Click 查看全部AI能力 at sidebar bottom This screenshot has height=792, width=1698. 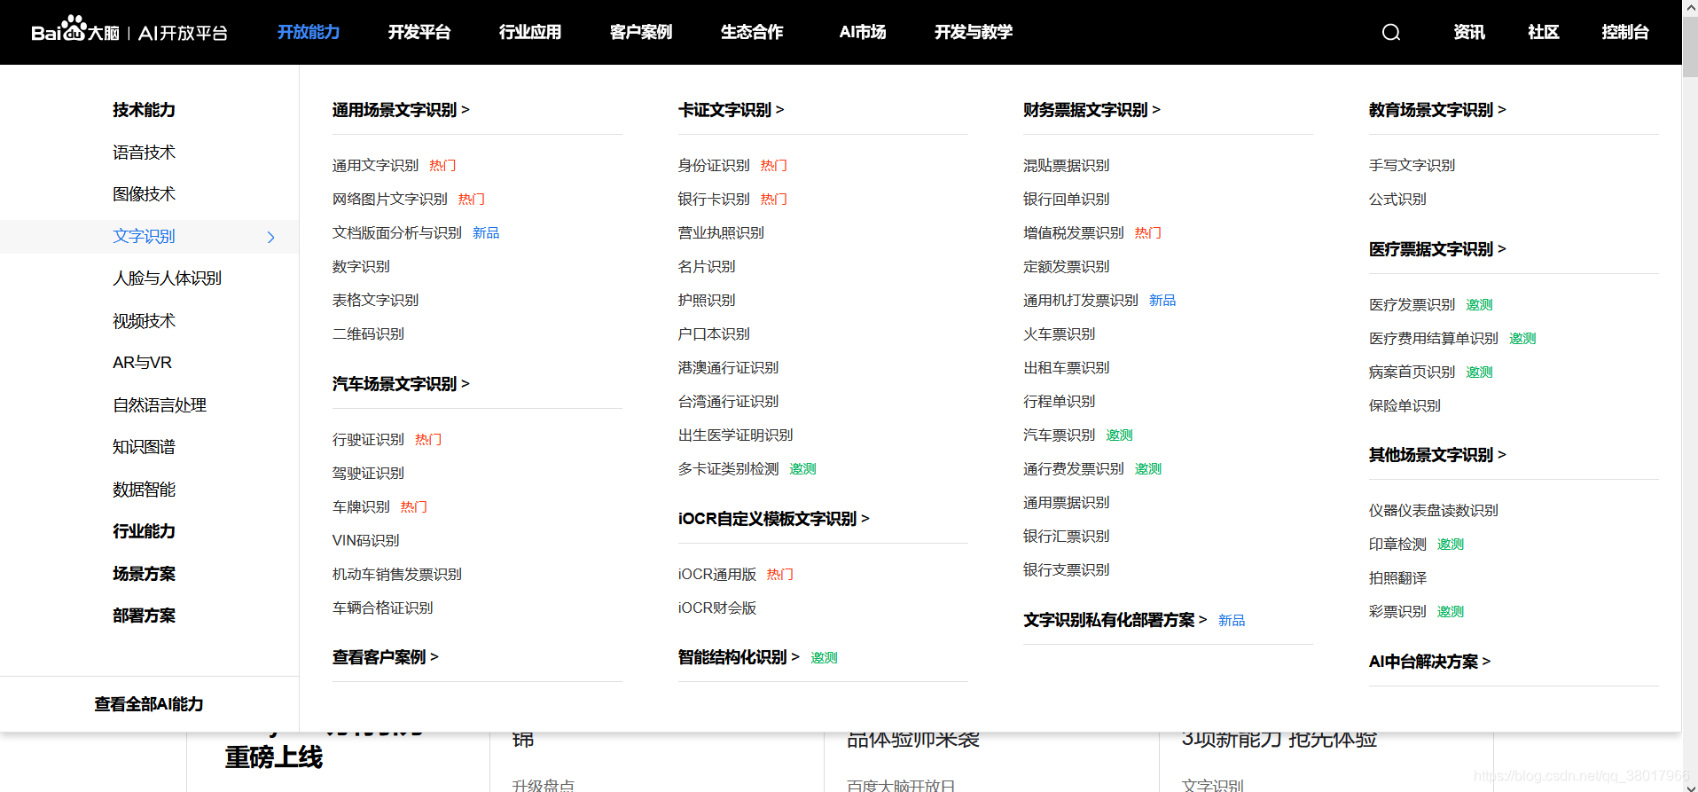149,704
